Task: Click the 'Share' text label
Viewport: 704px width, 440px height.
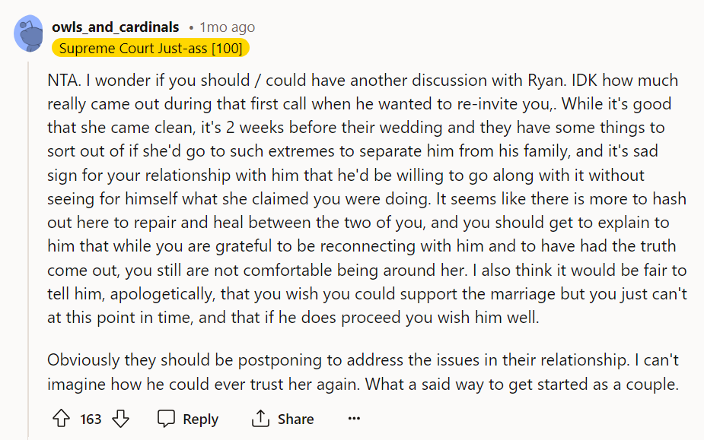Action: 295,419
